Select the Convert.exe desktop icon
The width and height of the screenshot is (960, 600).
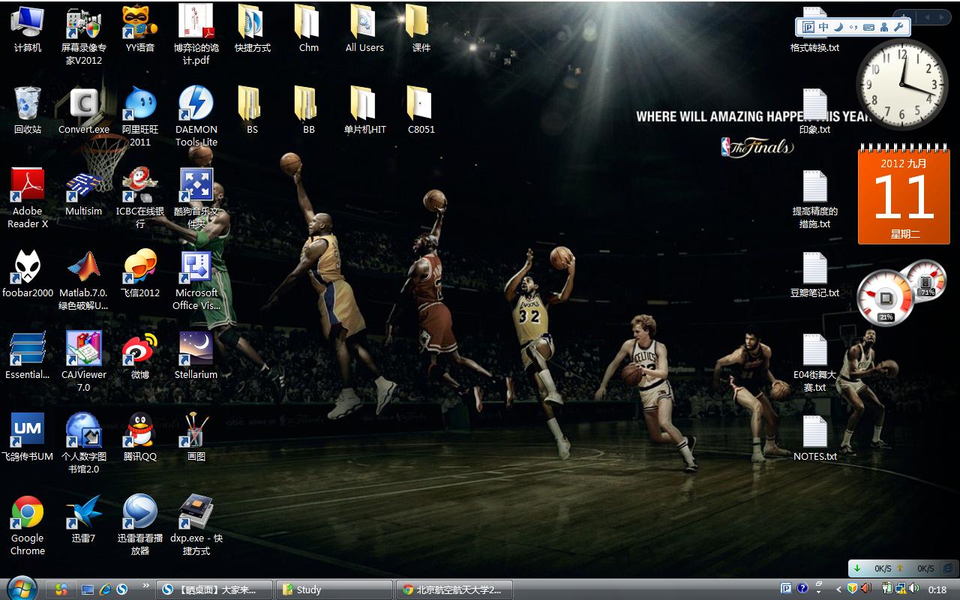pyautogui.click(x=84, y=110)
